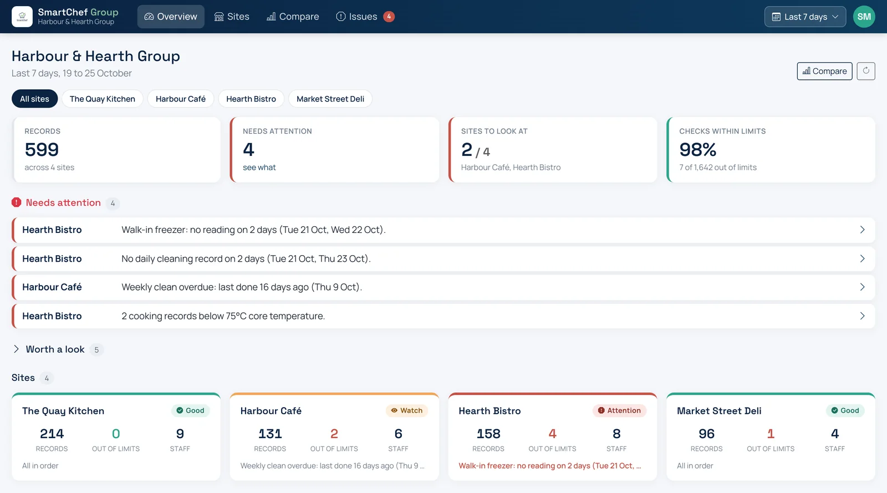
Task: Open the Checks within limits 98% card
Action: click(771, 150)
